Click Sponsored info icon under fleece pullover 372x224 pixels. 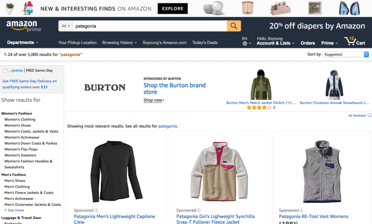click(x=199, y=210)
